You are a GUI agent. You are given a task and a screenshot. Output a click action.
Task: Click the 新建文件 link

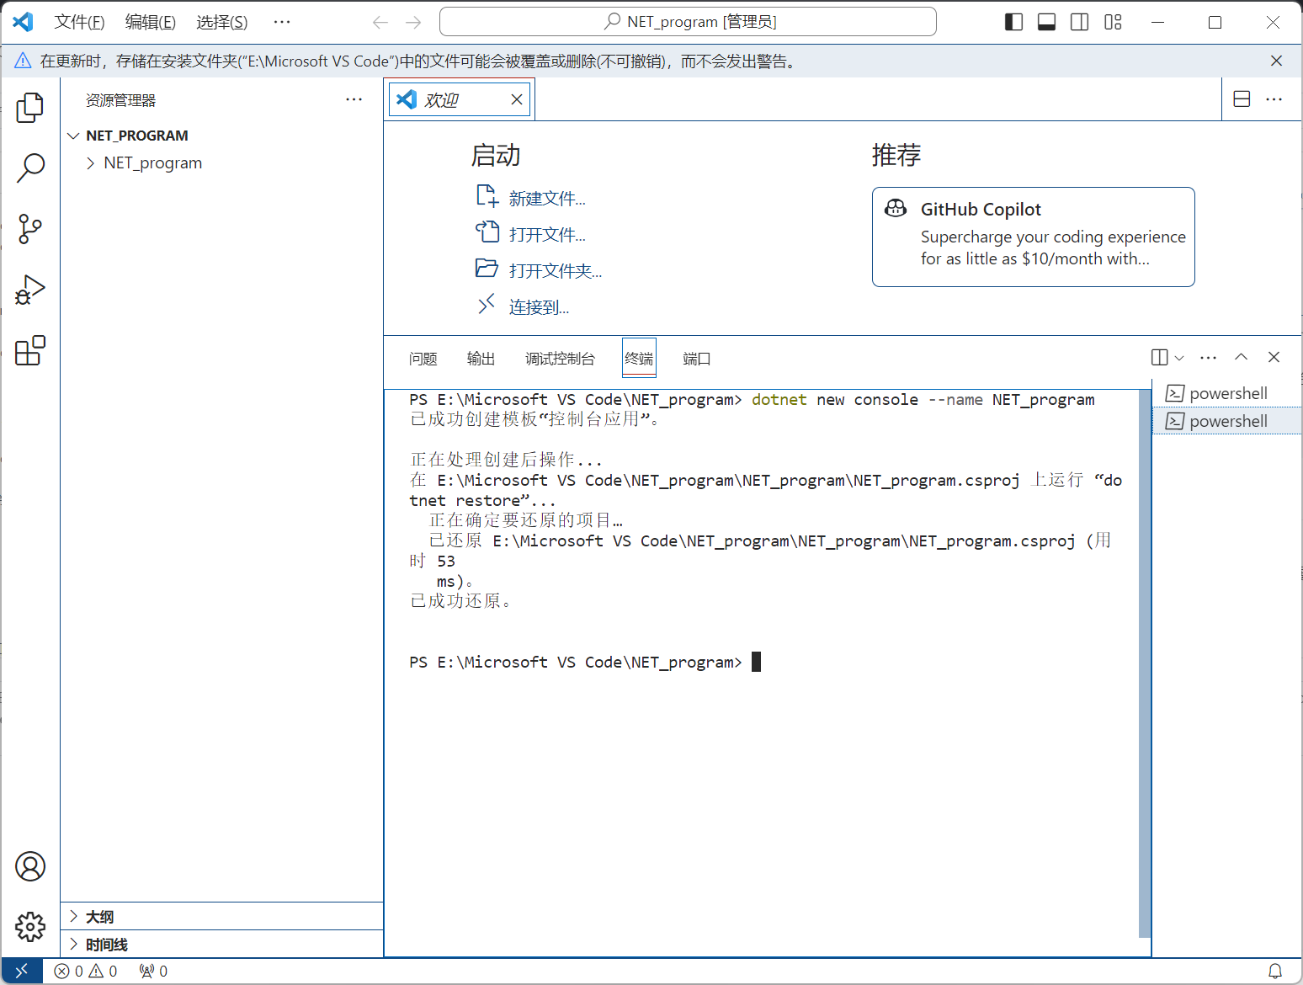[546, 199]
